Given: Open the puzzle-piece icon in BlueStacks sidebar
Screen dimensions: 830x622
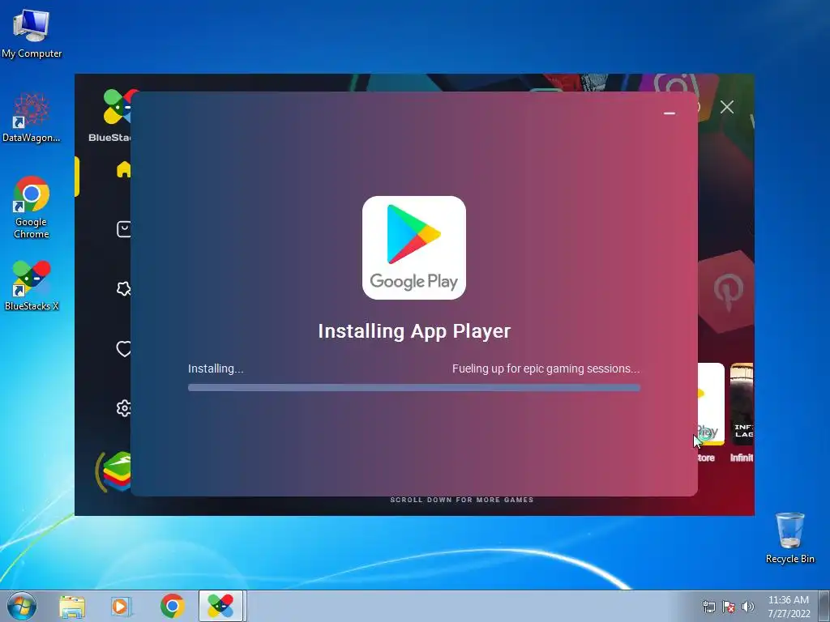Looking at the screenshot, I should point(124,289).
